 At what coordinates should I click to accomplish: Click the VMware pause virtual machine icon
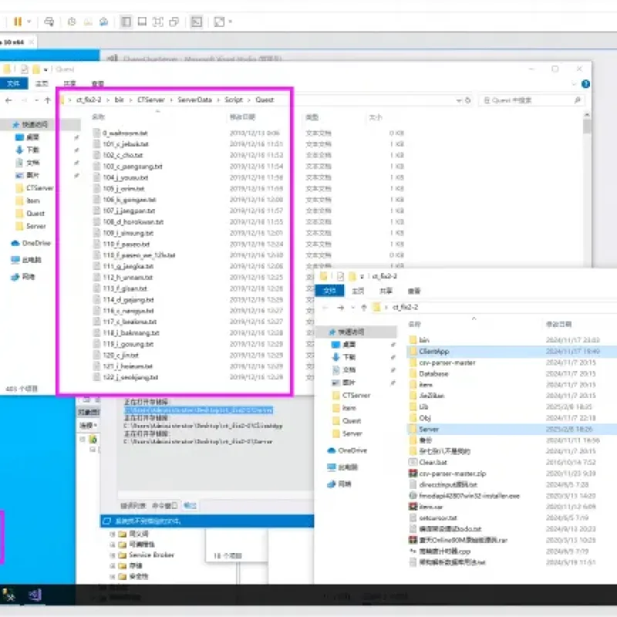18,22
